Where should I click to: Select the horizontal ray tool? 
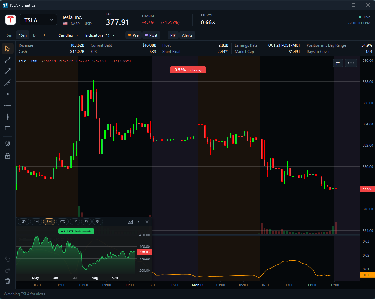pos(7,105)
